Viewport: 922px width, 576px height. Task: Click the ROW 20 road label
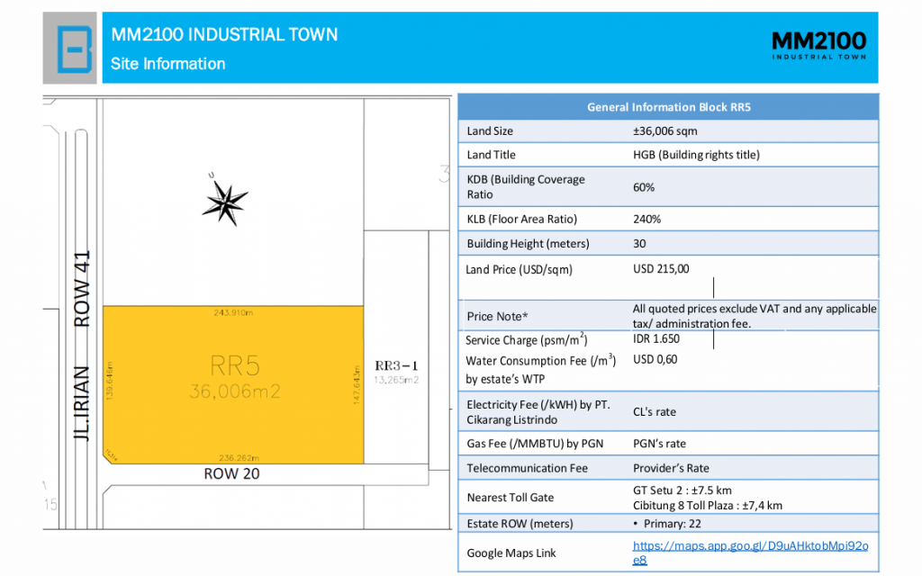tap(231, 473)
